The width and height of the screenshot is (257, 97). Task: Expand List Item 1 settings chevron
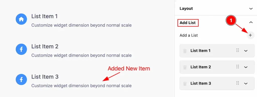(246, 51)
